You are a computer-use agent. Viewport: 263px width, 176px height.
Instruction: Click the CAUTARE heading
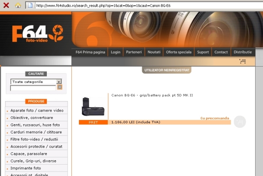coord(36,74)
